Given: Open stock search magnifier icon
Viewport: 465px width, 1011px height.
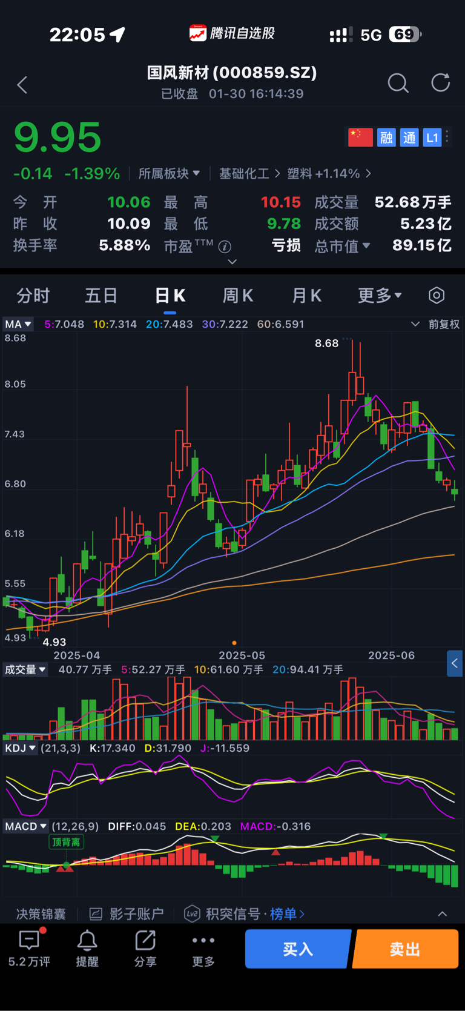Looking at the screenshot, I should pyautogui.click(x=398, y=83).
